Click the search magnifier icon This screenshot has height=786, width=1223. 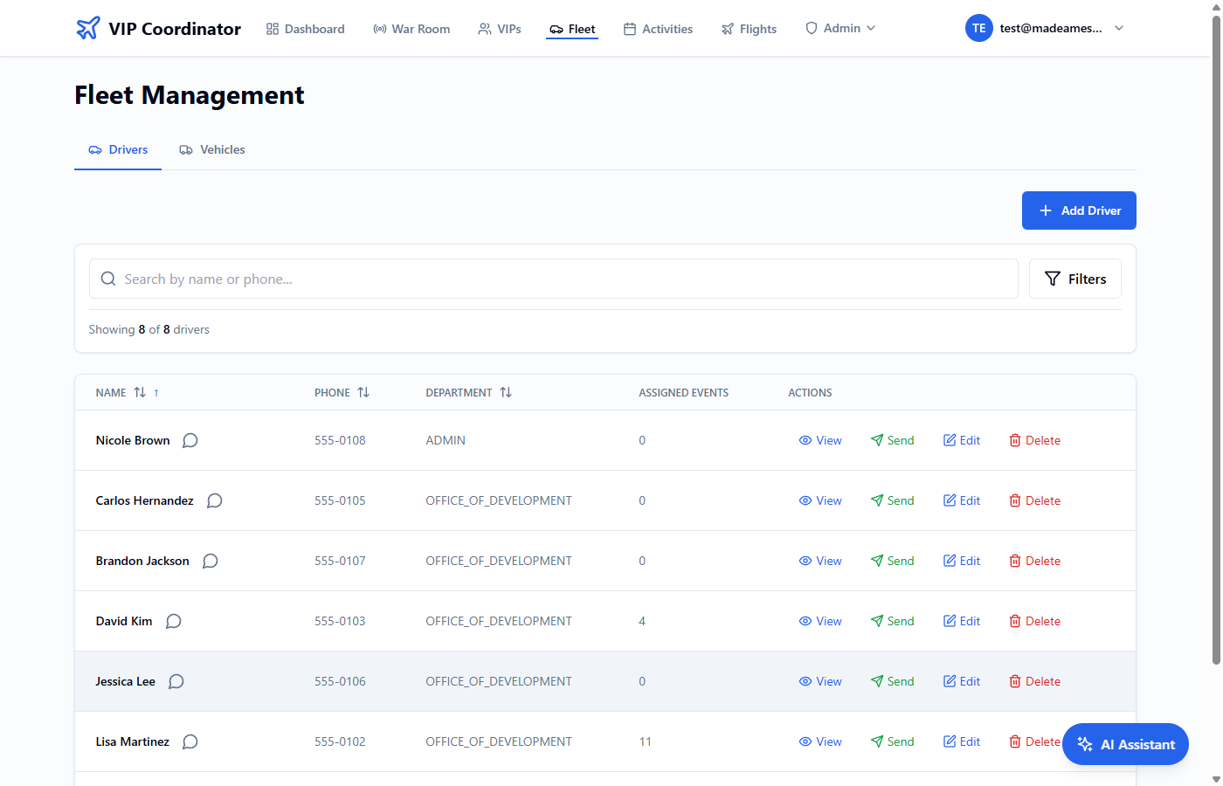[x=108, y=279]
